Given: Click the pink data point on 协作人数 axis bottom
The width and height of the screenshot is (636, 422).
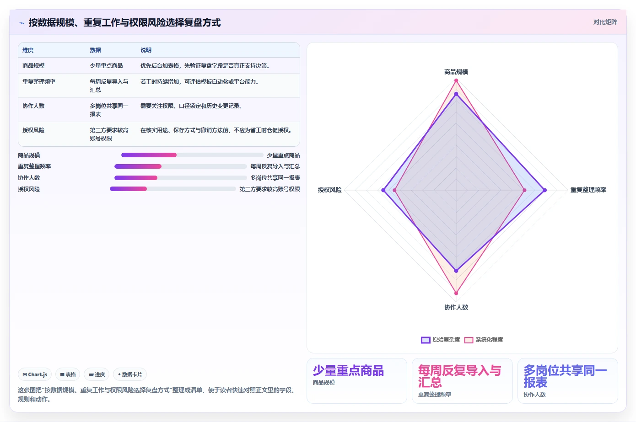Looking at the screenshot, I should click(x=456, y=293).
